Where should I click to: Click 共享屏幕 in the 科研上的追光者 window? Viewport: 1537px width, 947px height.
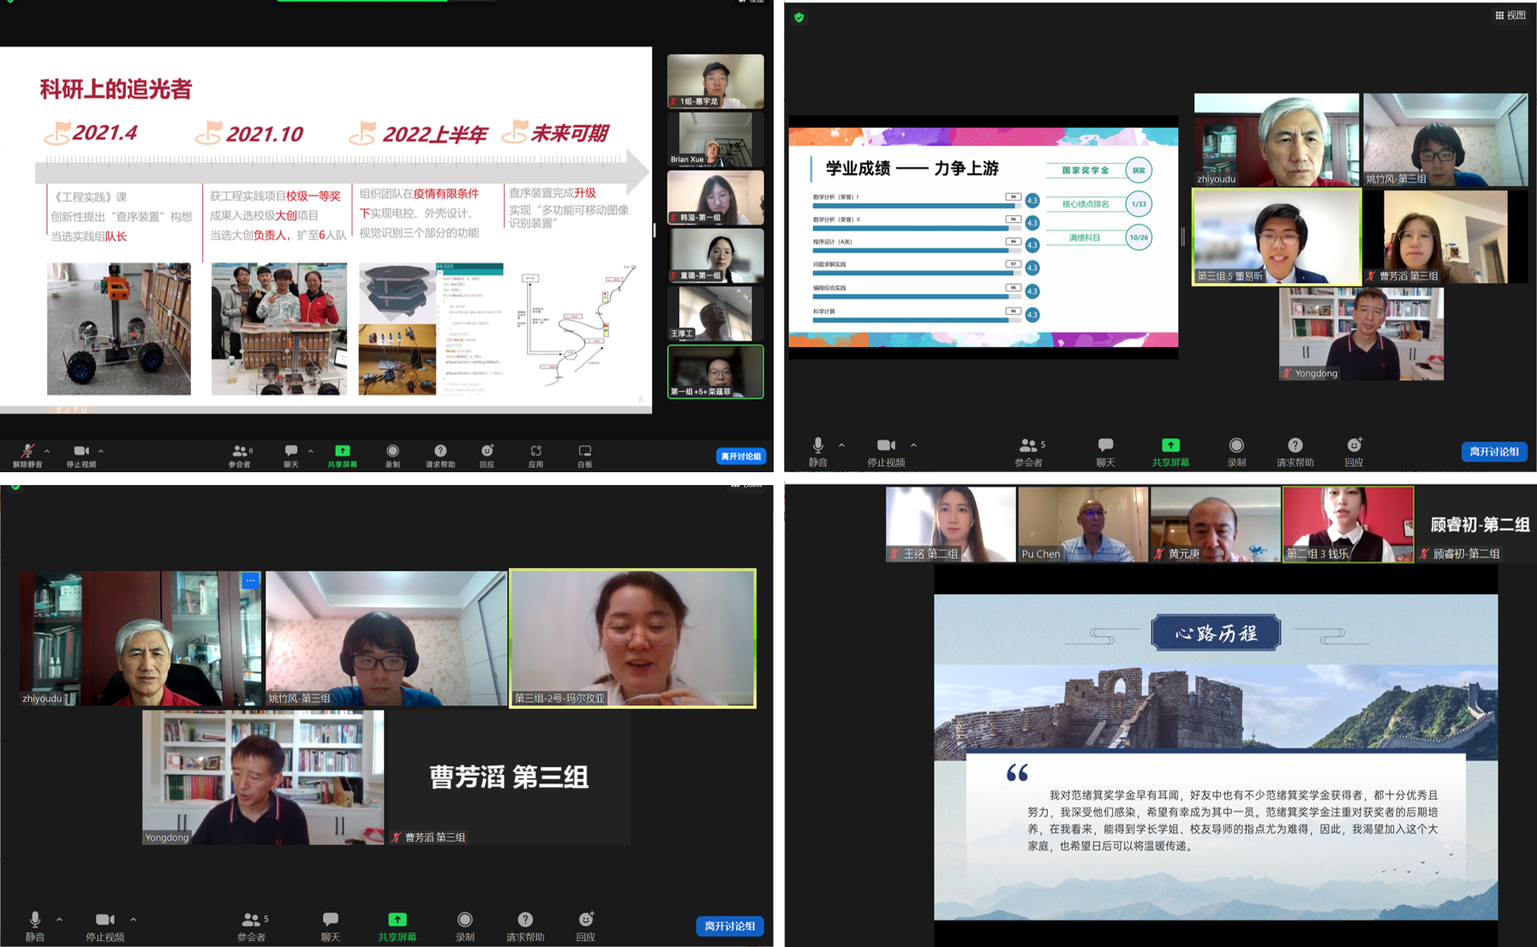(x=342, y=456)
